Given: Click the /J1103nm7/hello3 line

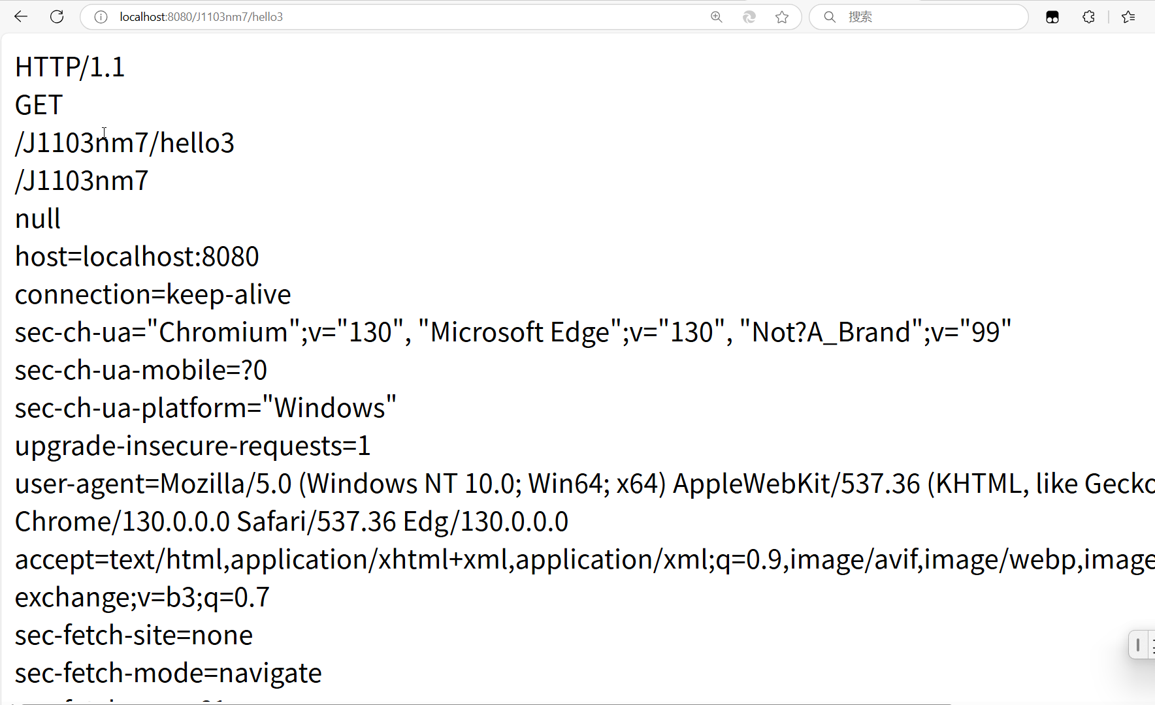Looking at the screenshot, I should [x=125, y=143].
